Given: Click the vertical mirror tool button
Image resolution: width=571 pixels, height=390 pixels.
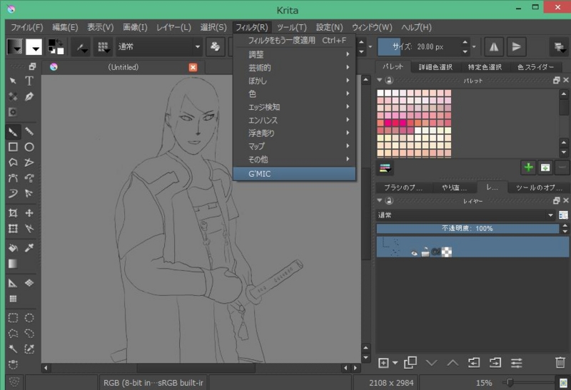Looking at the screenshot, I should 516,46.
